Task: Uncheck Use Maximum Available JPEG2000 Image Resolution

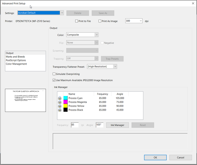Action: tap(54, 80)
